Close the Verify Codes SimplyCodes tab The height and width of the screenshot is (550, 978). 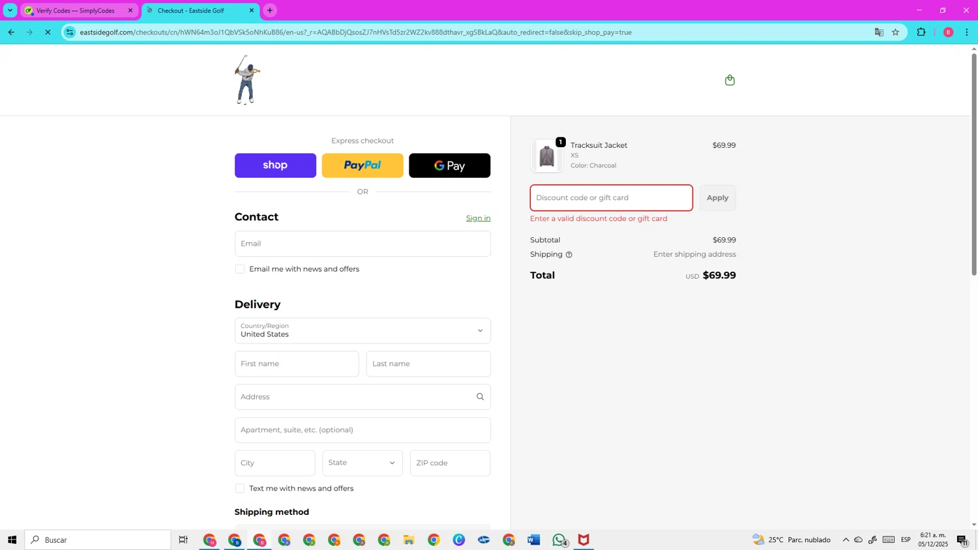pyautogui.click(x=130, y=10)
